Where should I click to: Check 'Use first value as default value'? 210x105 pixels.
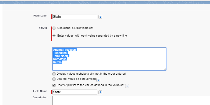54,79
